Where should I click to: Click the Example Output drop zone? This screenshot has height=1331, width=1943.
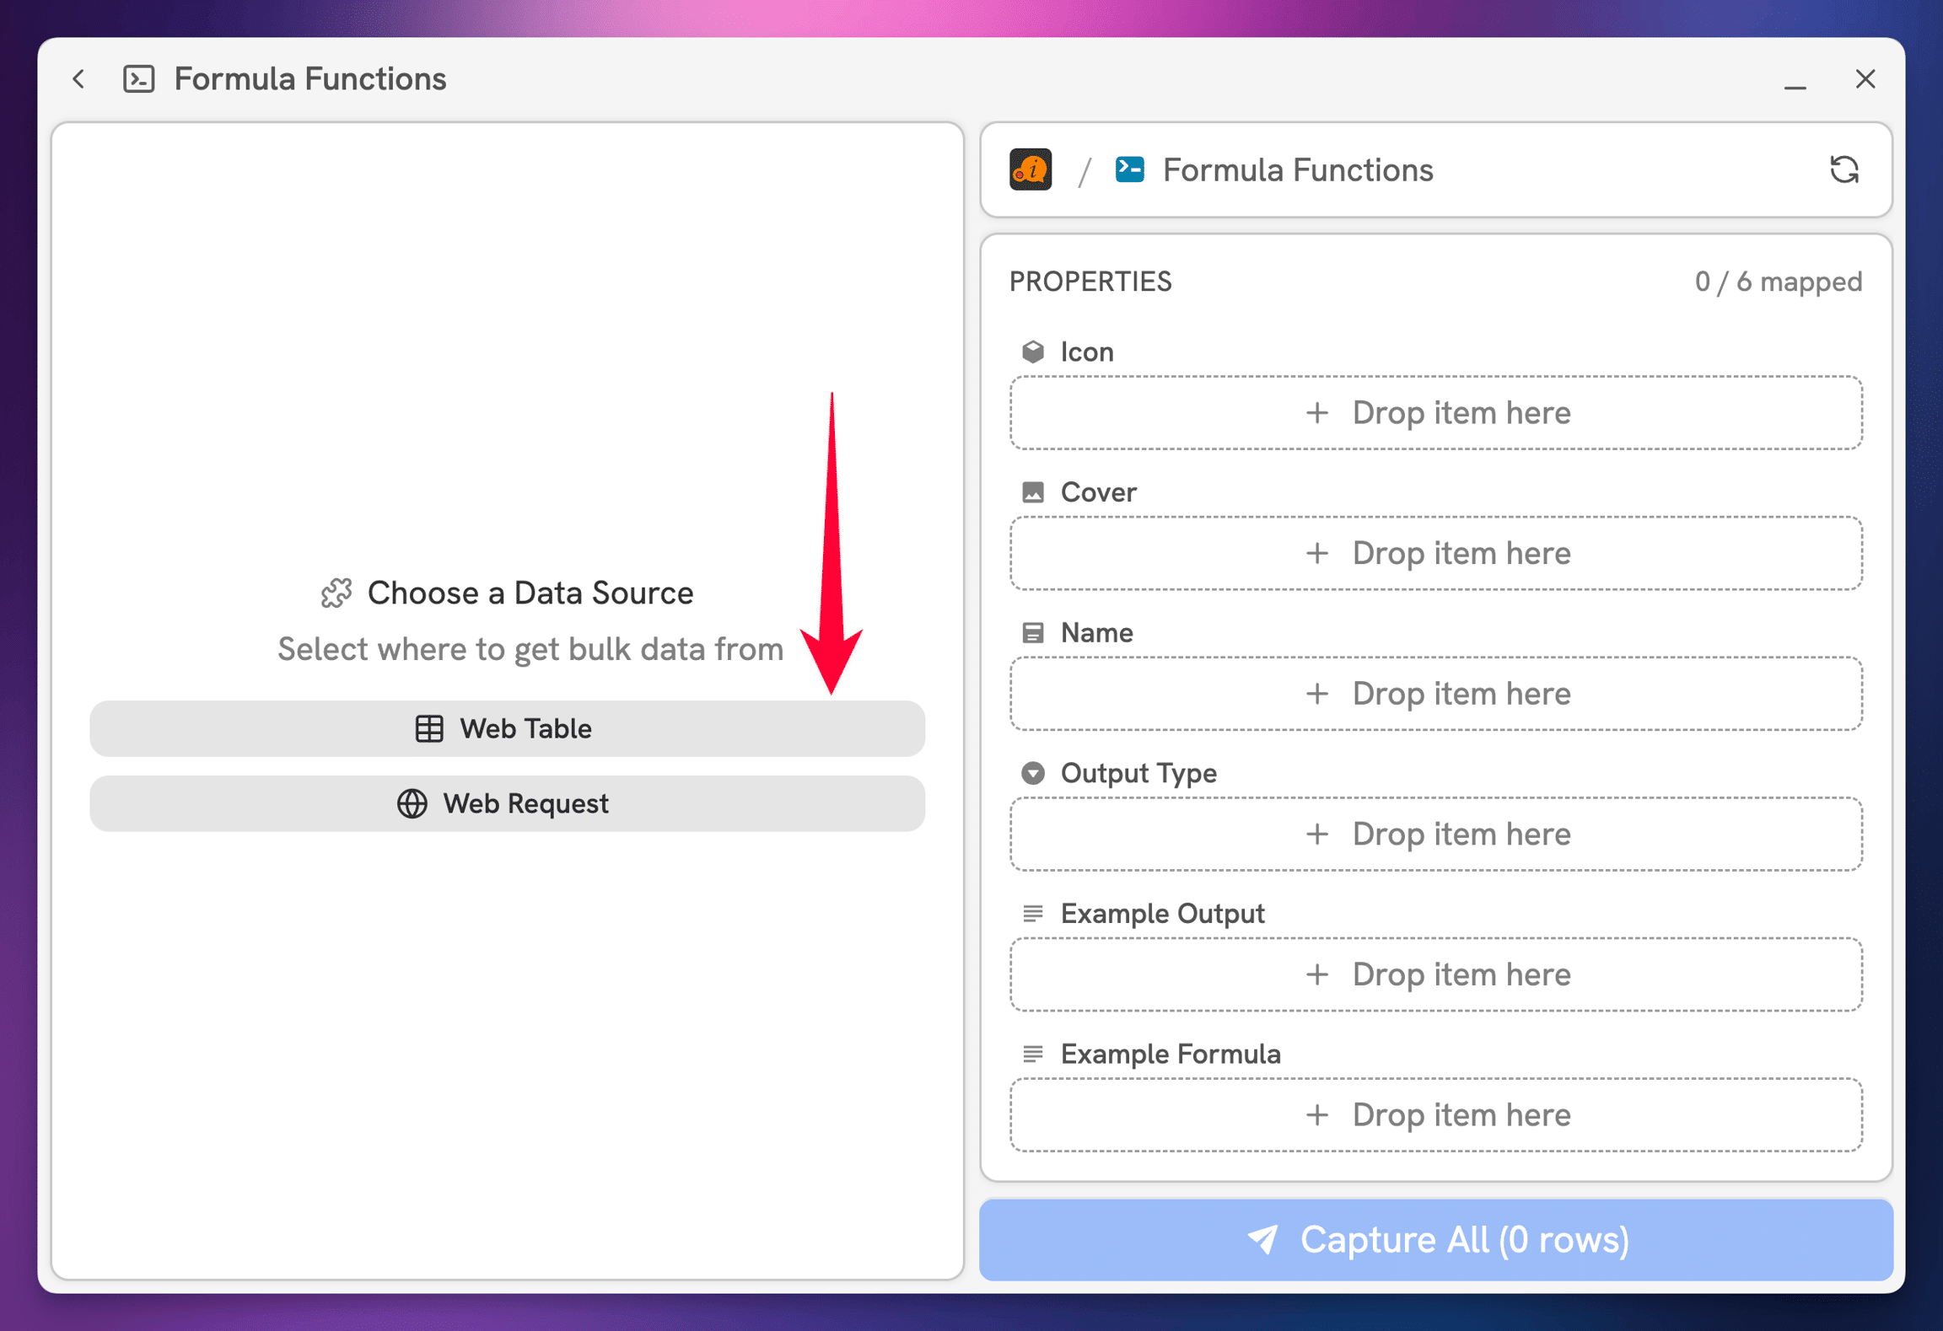(1435, 974)
